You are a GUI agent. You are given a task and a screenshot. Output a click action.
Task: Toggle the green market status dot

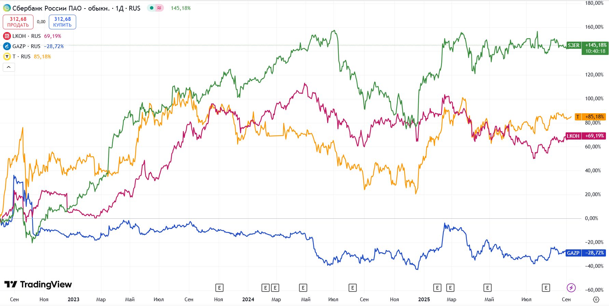click(x=152, y=8)
